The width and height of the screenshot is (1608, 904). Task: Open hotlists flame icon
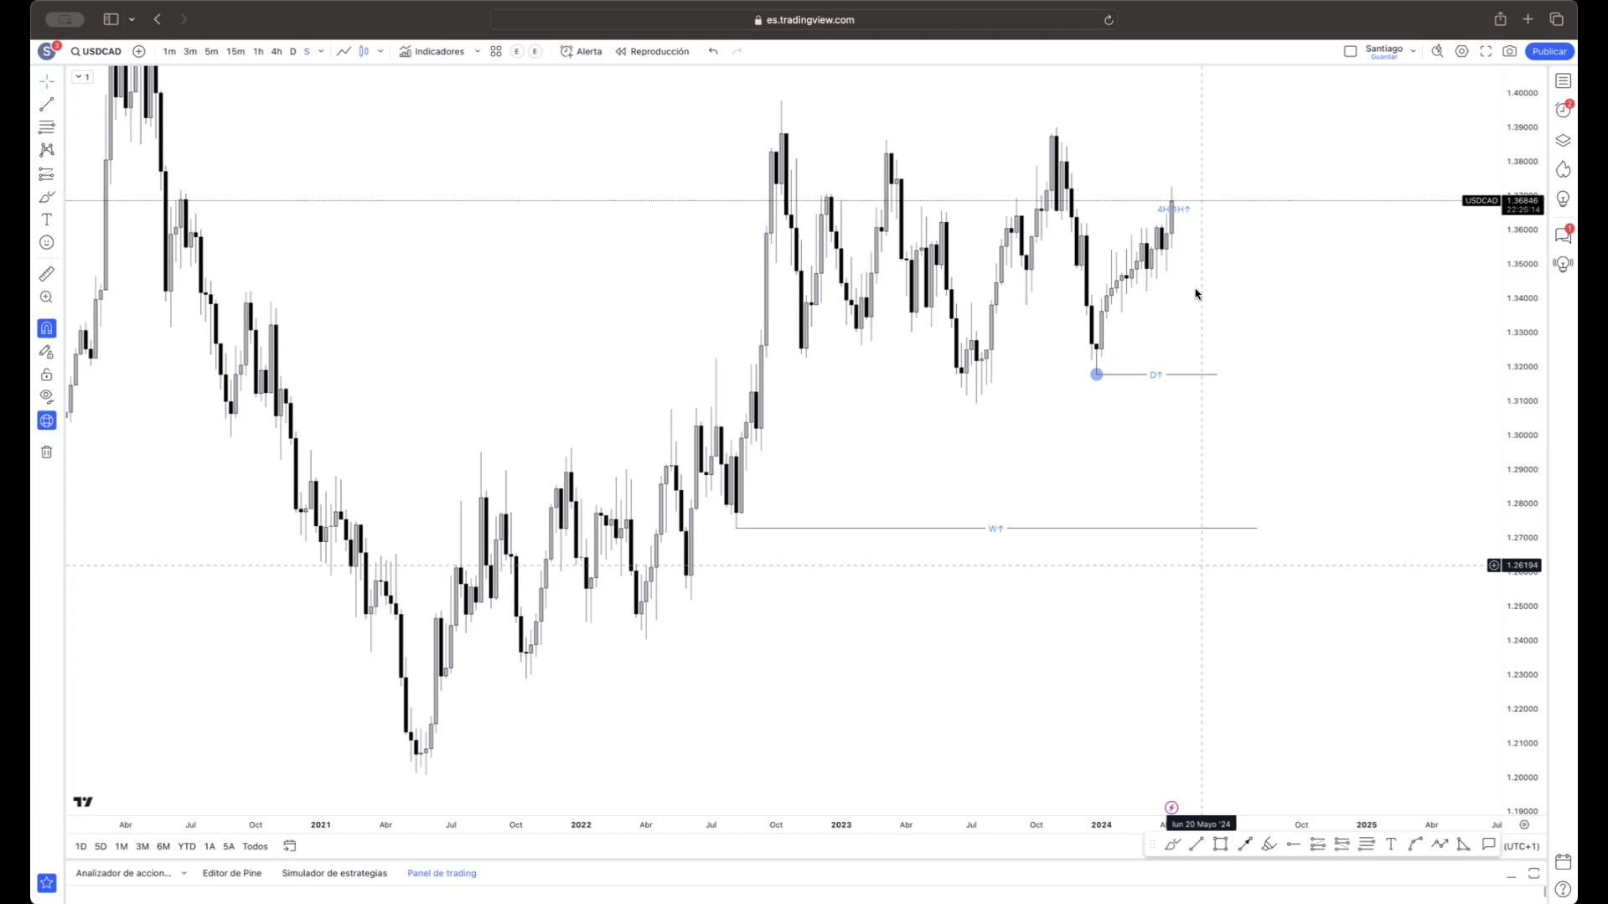(1563, 170)
